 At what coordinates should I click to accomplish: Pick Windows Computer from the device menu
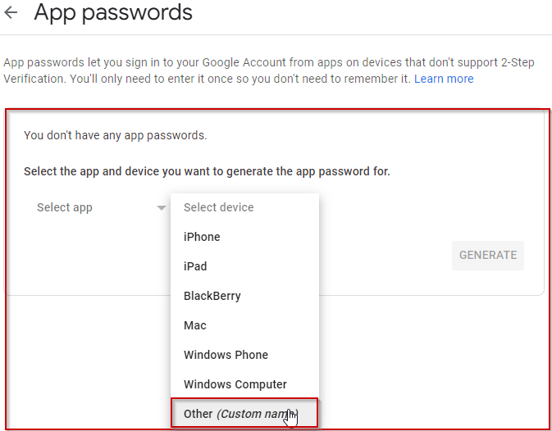coord(235,384)
